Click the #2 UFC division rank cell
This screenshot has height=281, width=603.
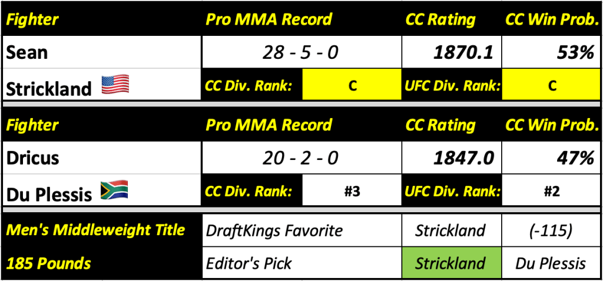(x=552, y=191)
